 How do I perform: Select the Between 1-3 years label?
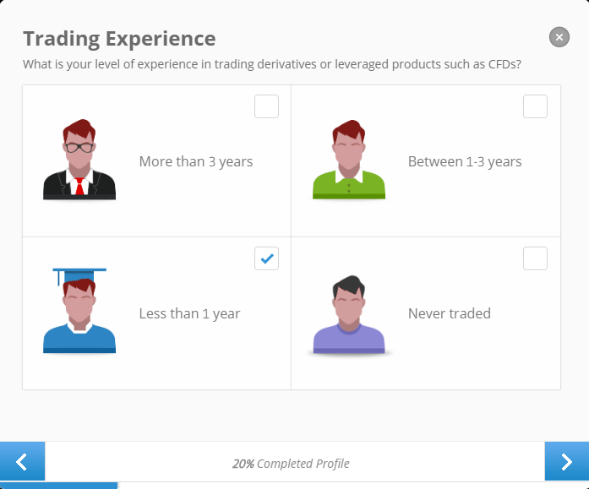point(465,162)
